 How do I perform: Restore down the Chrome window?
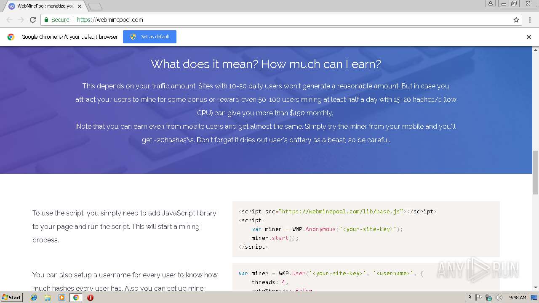tap(514, 3)
